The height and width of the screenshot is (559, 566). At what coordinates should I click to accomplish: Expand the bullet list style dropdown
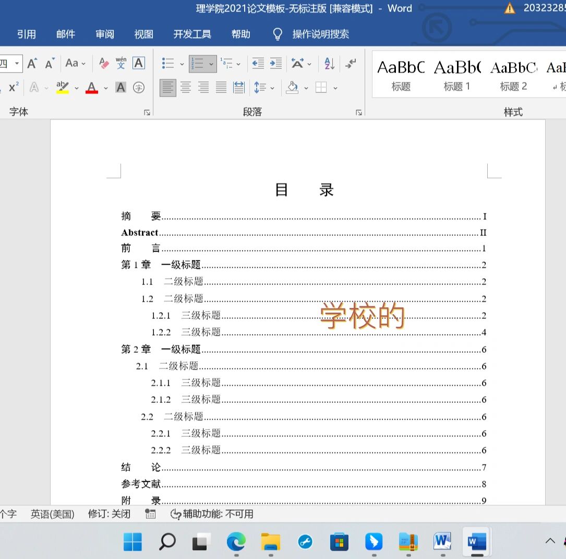pos(182,64)
